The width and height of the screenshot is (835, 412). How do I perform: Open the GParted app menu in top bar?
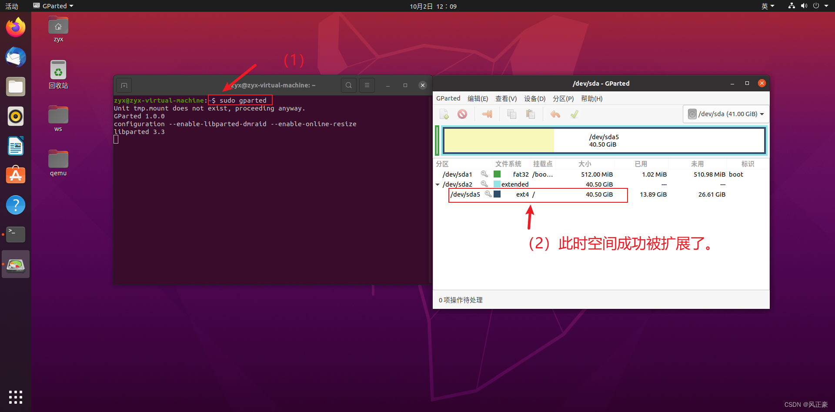tap(53, 6)
